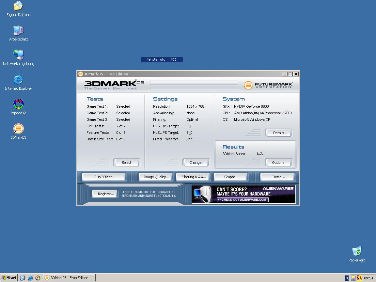This screenshot has height=282, width=376.
Task: Click the 3DMARK05 logo header
Action: click(114, 85)
